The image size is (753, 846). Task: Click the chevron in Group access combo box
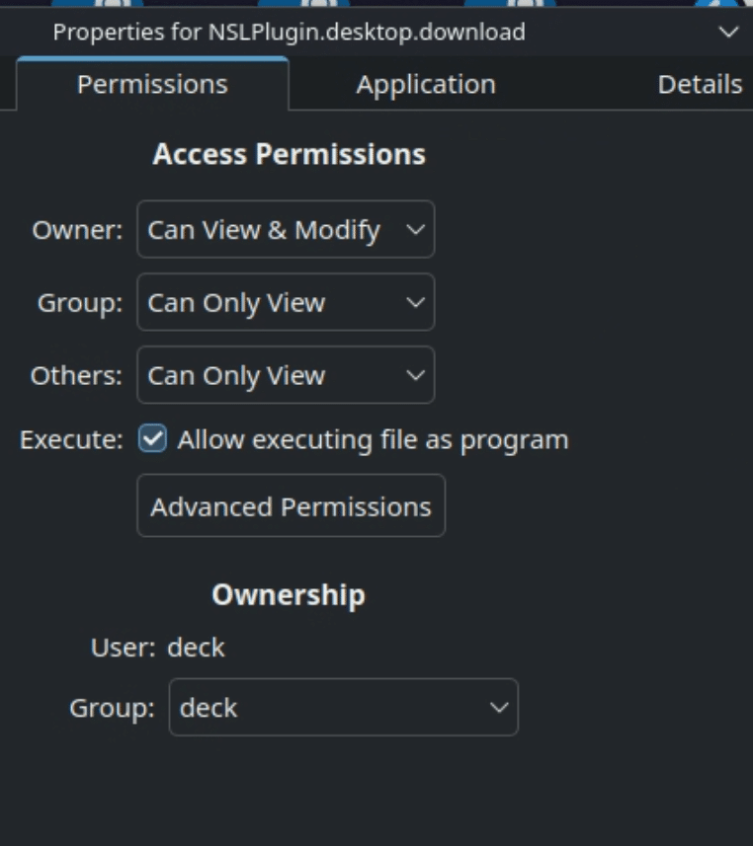415,303
